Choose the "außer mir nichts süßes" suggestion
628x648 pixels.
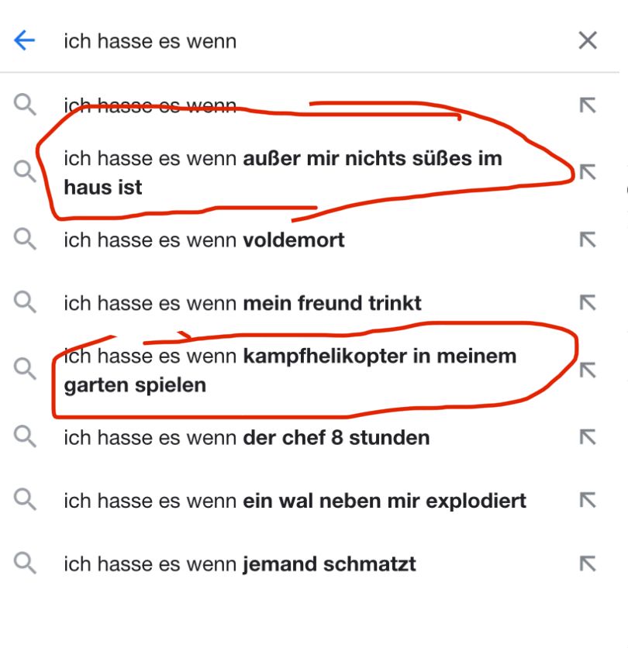[282, 172]
